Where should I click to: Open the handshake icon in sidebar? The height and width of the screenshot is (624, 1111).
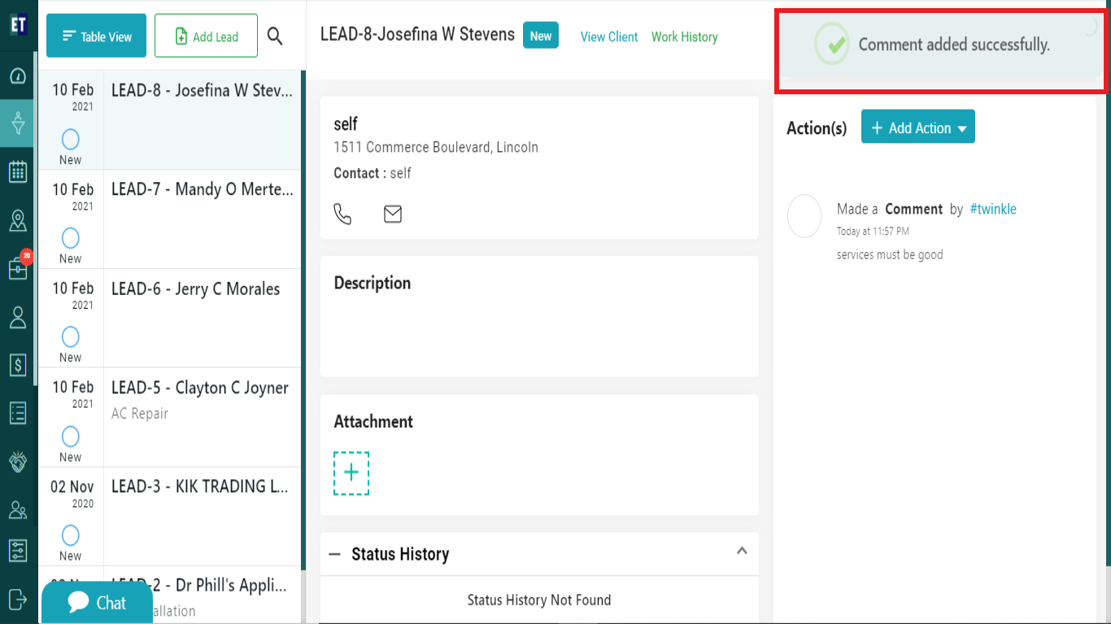point(18,461)
